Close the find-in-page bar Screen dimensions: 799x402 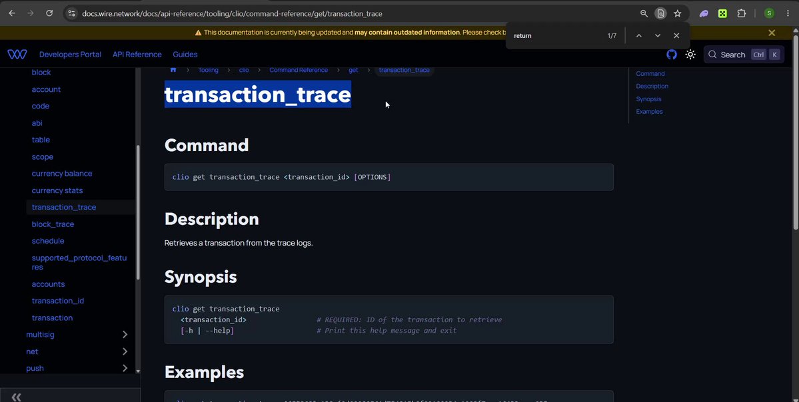coord(676,36)
